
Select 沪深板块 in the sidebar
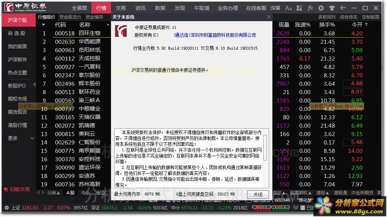[17, 59]
